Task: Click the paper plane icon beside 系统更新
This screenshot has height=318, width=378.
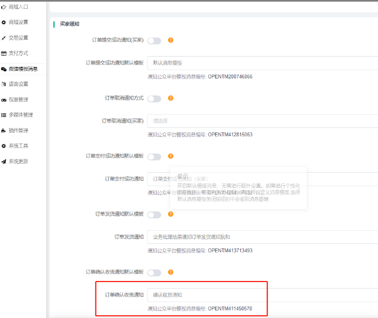Action: (x=4, y=162)
